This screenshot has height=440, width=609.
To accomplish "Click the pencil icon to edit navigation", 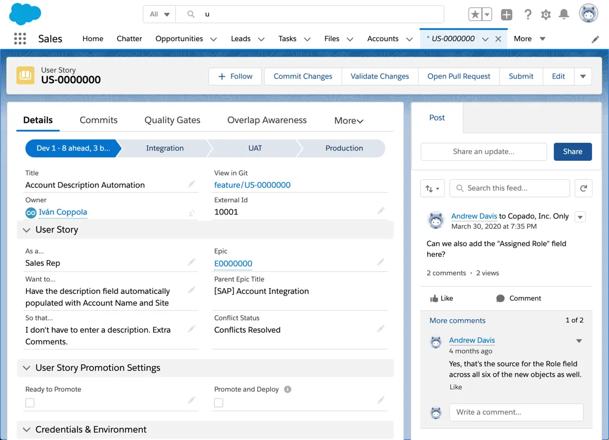I will [595, 39].
